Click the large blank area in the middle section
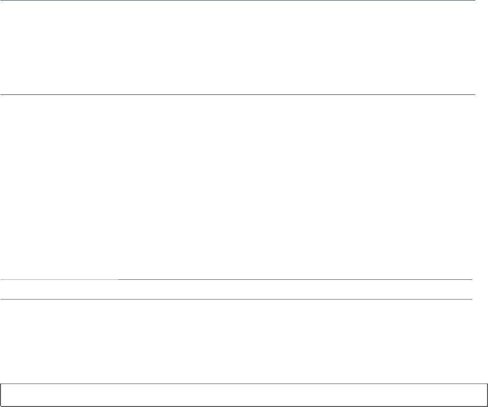488x407 pixels. 237,186
